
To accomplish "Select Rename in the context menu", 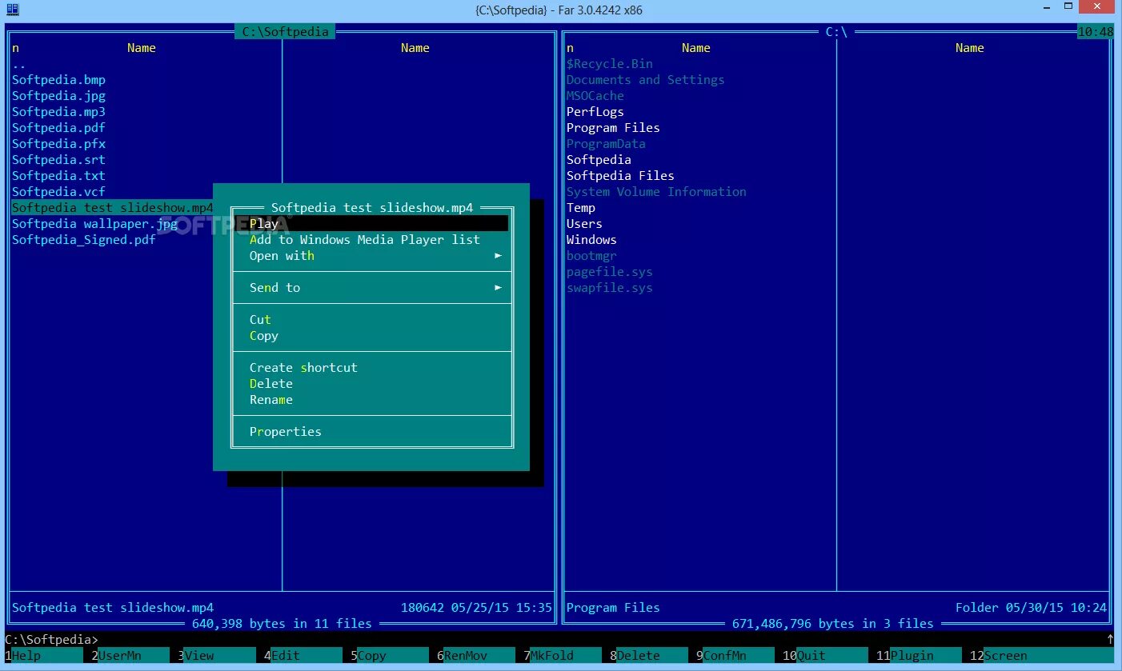I will click(x=371, y=400).
